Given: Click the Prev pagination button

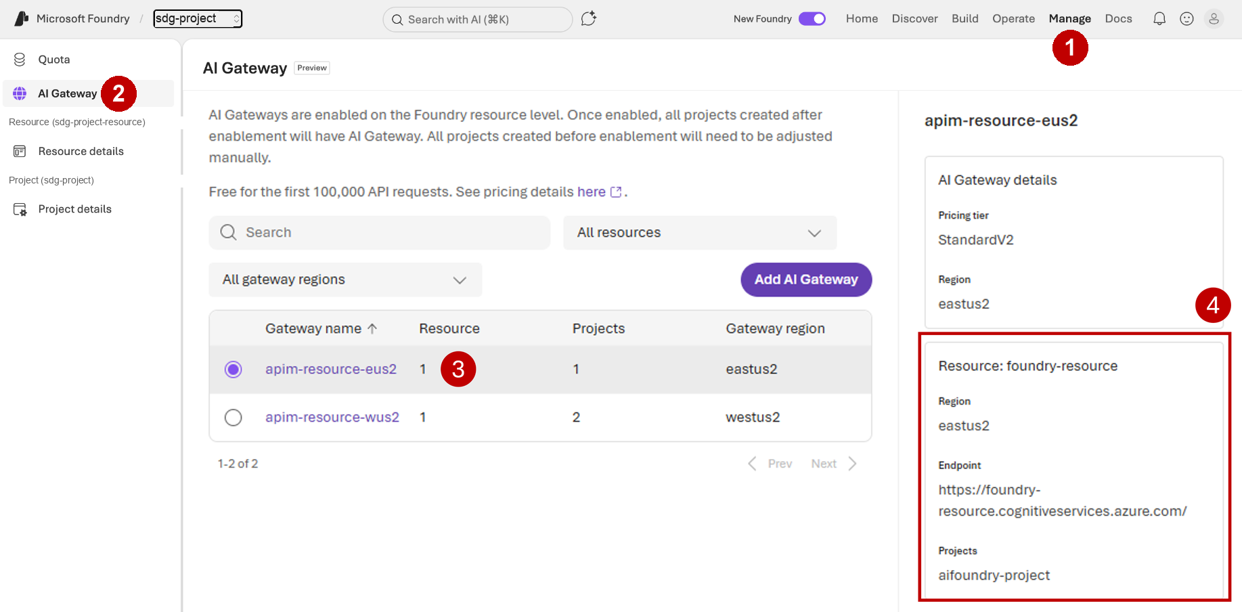Looking at the screenshot, I should tap(770, 464).
